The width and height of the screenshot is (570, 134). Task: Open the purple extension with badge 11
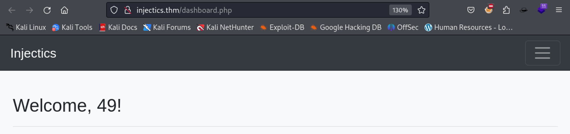[541, 9]
